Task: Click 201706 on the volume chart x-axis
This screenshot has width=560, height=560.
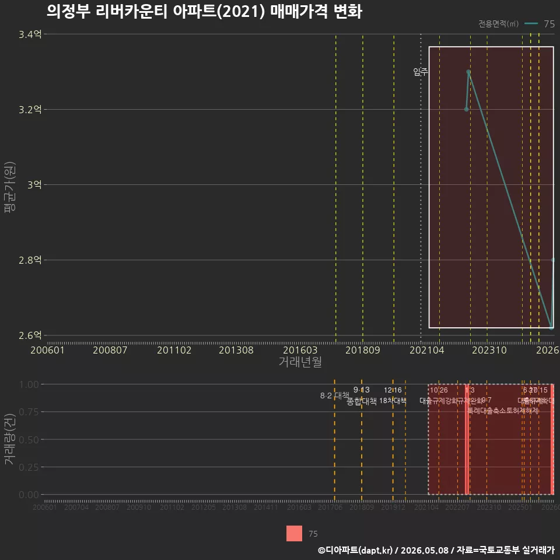Action: [x=330, y=507]
